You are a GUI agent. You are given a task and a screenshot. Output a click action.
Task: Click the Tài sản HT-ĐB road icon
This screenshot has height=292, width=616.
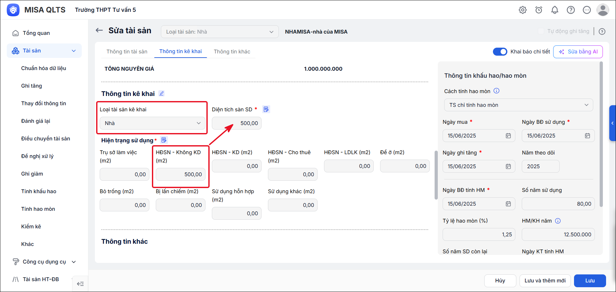point(15,279)
